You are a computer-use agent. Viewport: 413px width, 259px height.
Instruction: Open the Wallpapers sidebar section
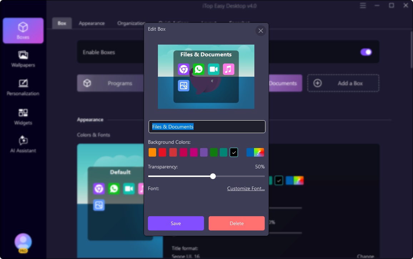point(23,59)
